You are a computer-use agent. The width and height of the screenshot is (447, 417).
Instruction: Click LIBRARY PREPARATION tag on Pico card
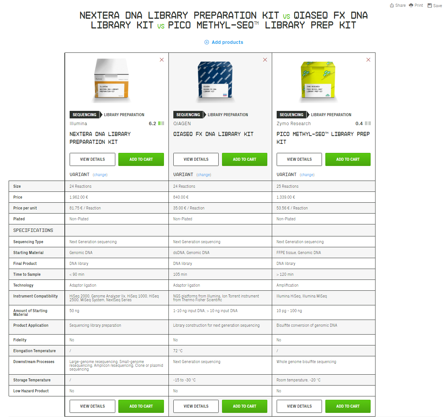pyautogui.click(x=331, y=115)
